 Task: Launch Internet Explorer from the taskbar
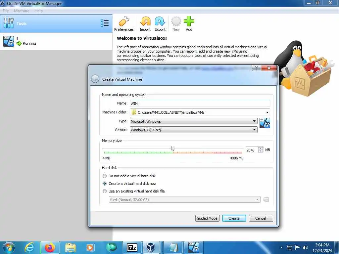pyautogui.click(x=29, y=247)
